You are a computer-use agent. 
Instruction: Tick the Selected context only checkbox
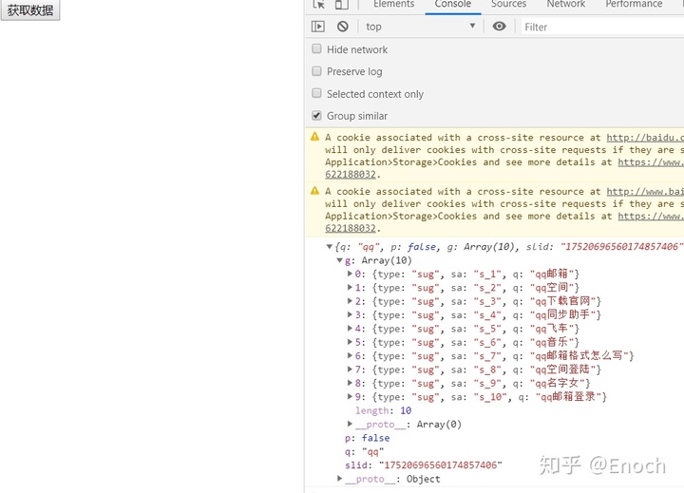click(316, 93)
